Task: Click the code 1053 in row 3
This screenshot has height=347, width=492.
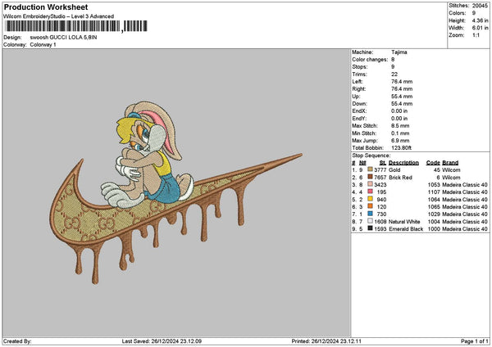Action: click(x=434, y=184)
